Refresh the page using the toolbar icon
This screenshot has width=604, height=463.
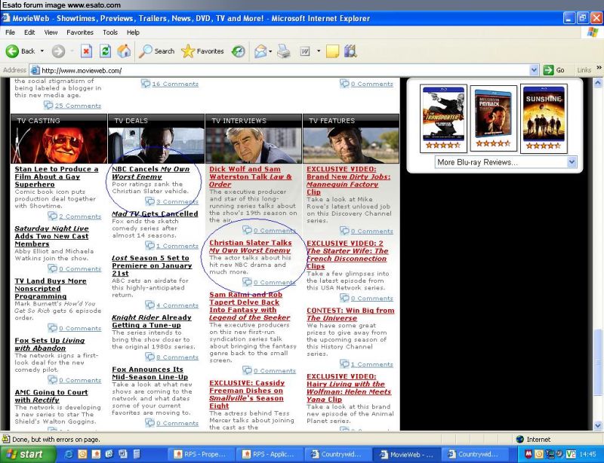(x=105, y=51)
